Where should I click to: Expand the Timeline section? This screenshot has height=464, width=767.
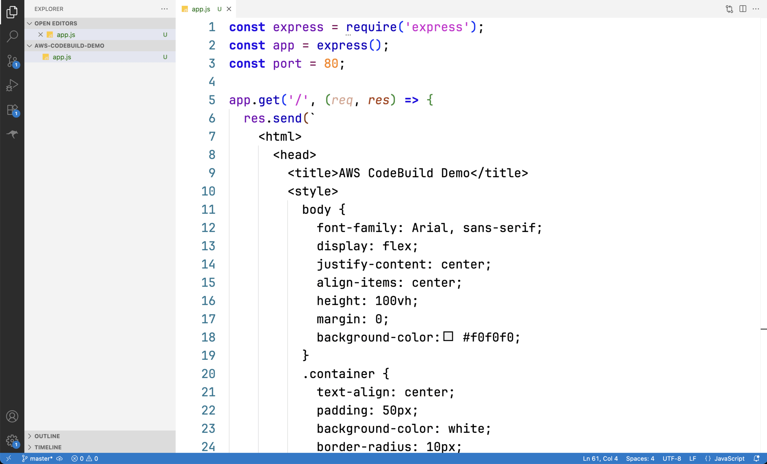pyautogui.click(x=47, y=447)
